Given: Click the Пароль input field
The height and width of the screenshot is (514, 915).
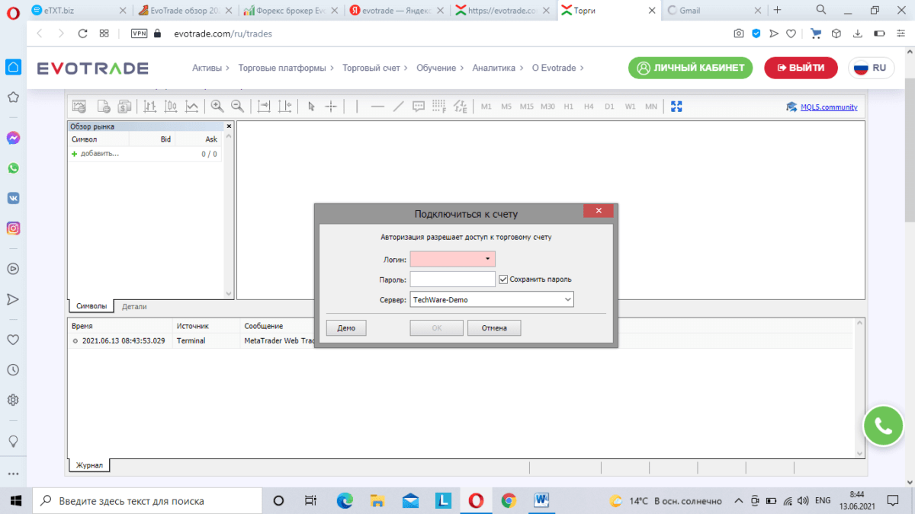Looking at the screenshot, I should tap(452, 279).
